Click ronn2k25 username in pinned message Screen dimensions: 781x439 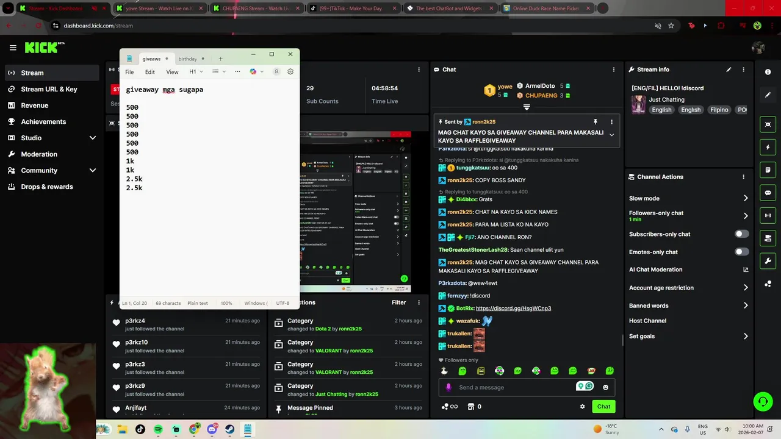click(x=483, y=122)
